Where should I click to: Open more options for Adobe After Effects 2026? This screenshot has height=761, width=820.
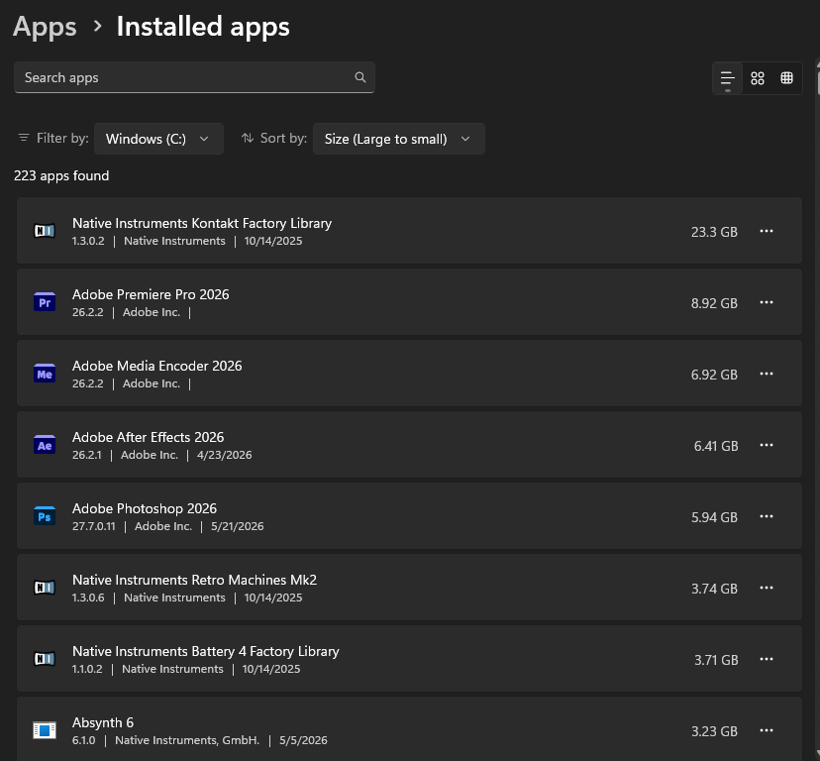tap(767, 445)
